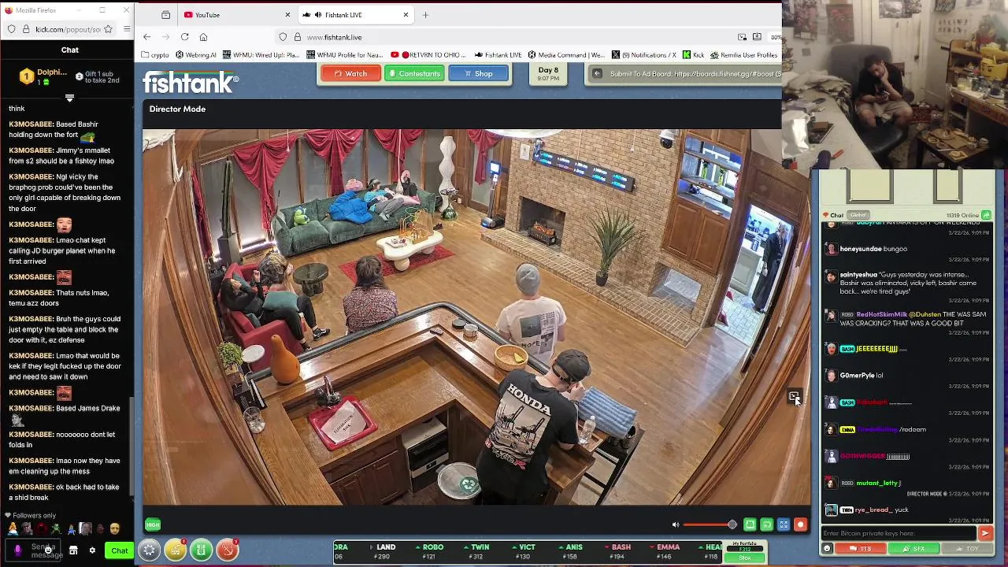Open the fishtank settings gear
The width and height of the screenshot is (1008, 567).
point(149,550)
